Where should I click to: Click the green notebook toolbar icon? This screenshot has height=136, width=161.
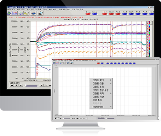(9, 13)
